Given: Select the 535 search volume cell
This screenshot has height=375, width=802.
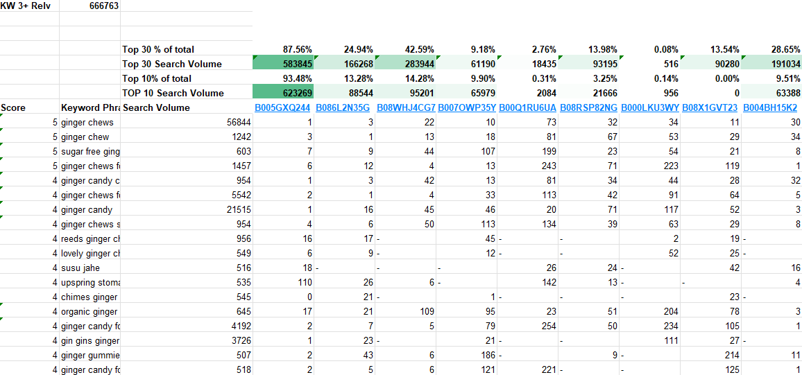Looking at the screenshot, I should (187, 283).
